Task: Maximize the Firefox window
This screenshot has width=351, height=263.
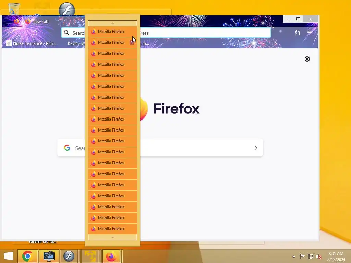Action: [x=298, y=19]
